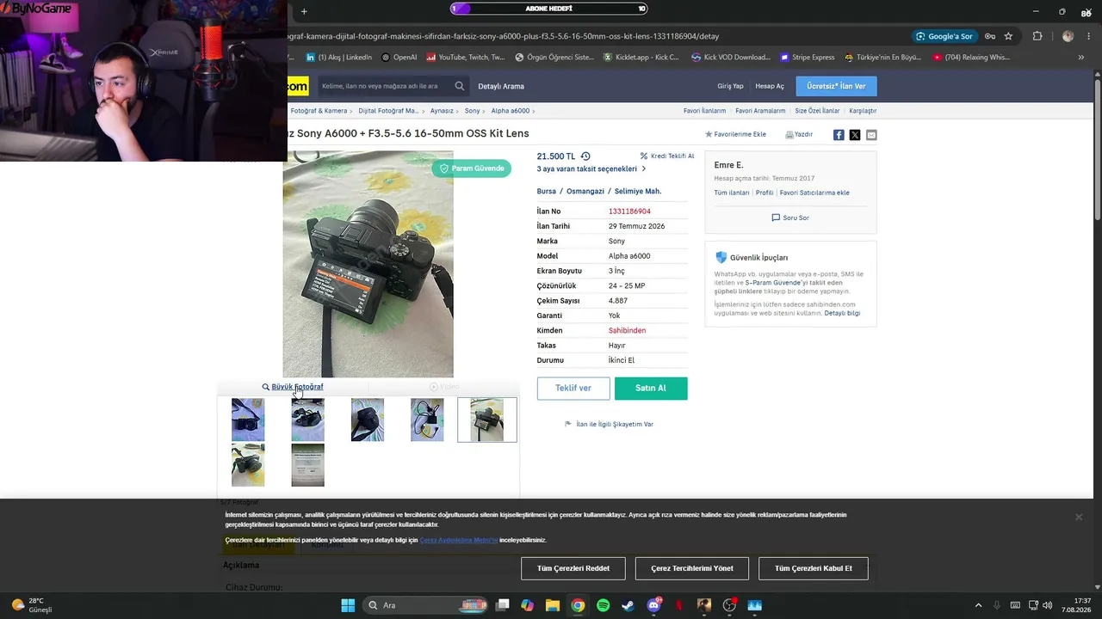The image size is (1102, 619).
Task: Open the (704) Relaxing Whis... bookmark
Action: pos(970,58)
